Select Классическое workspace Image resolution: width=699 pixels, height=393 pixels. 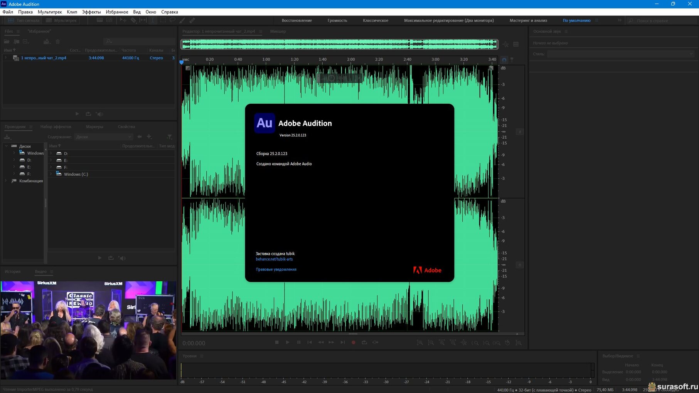point(376,20)
